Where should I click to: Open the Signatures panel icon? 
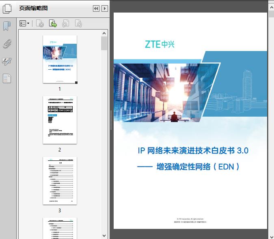pos(7,61)
